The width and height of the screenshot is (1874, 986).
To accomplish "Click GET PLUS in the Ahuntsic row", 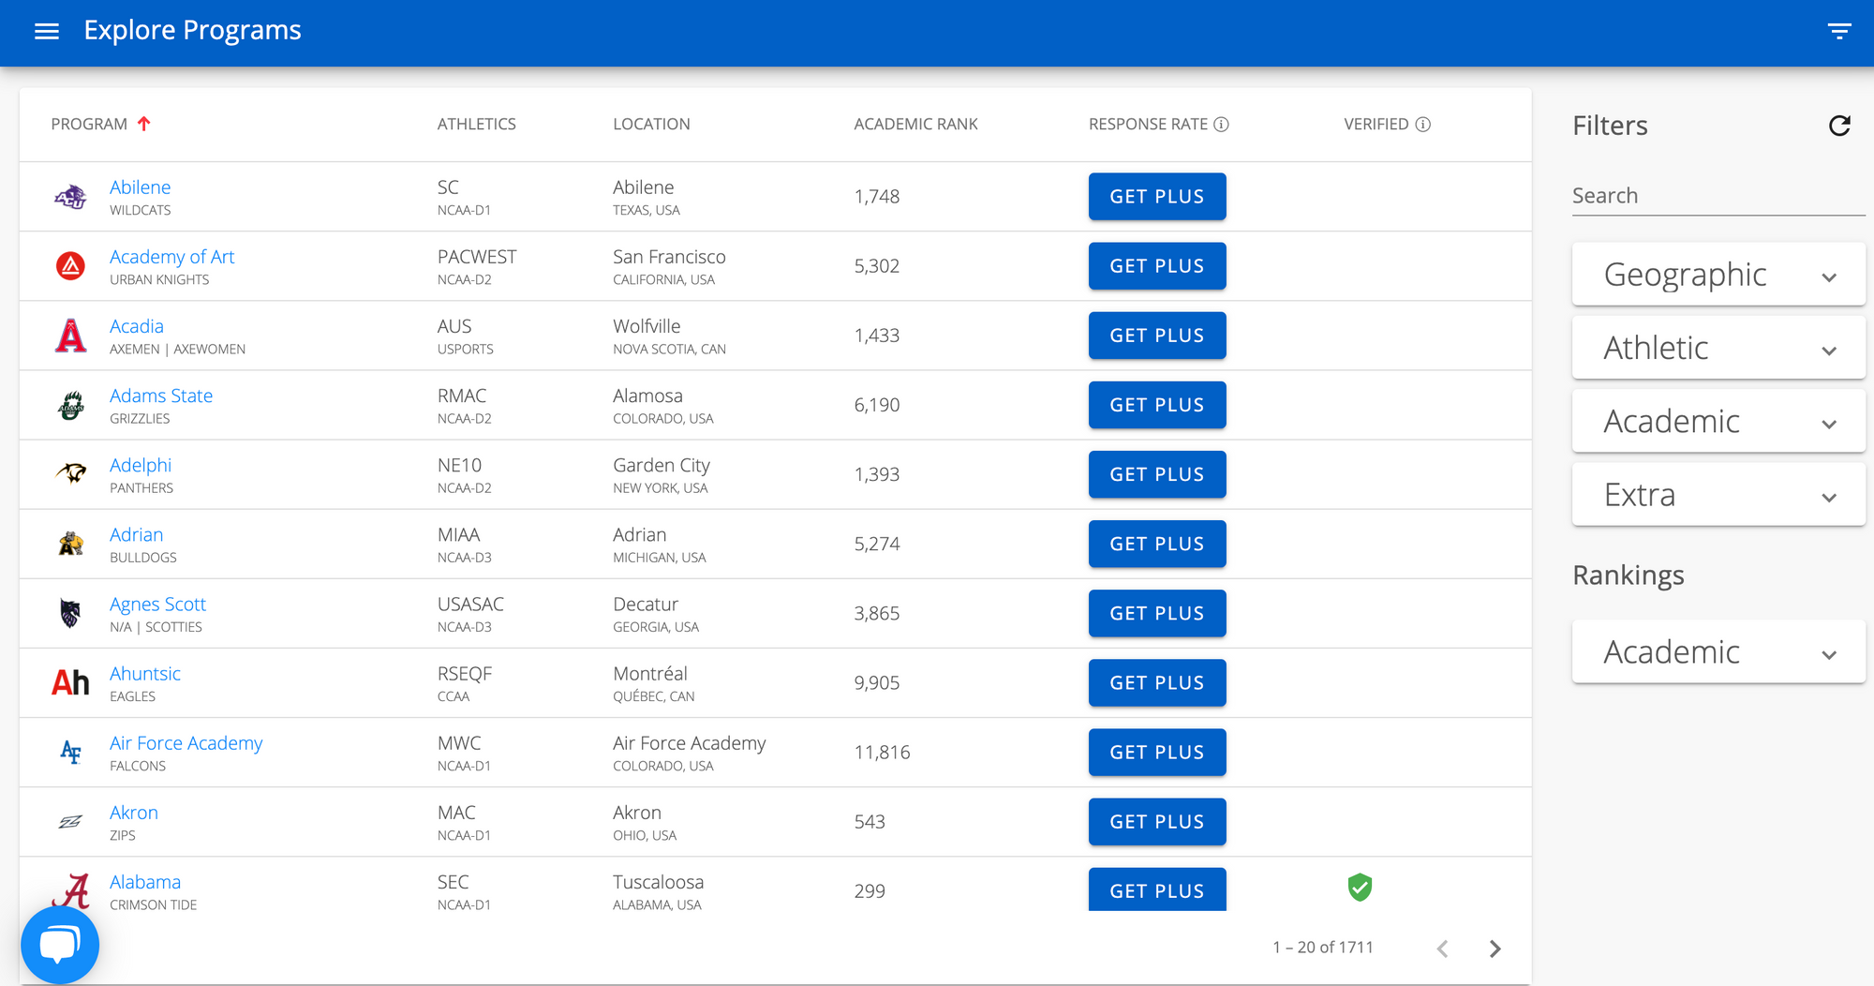I will [1157, 682].
